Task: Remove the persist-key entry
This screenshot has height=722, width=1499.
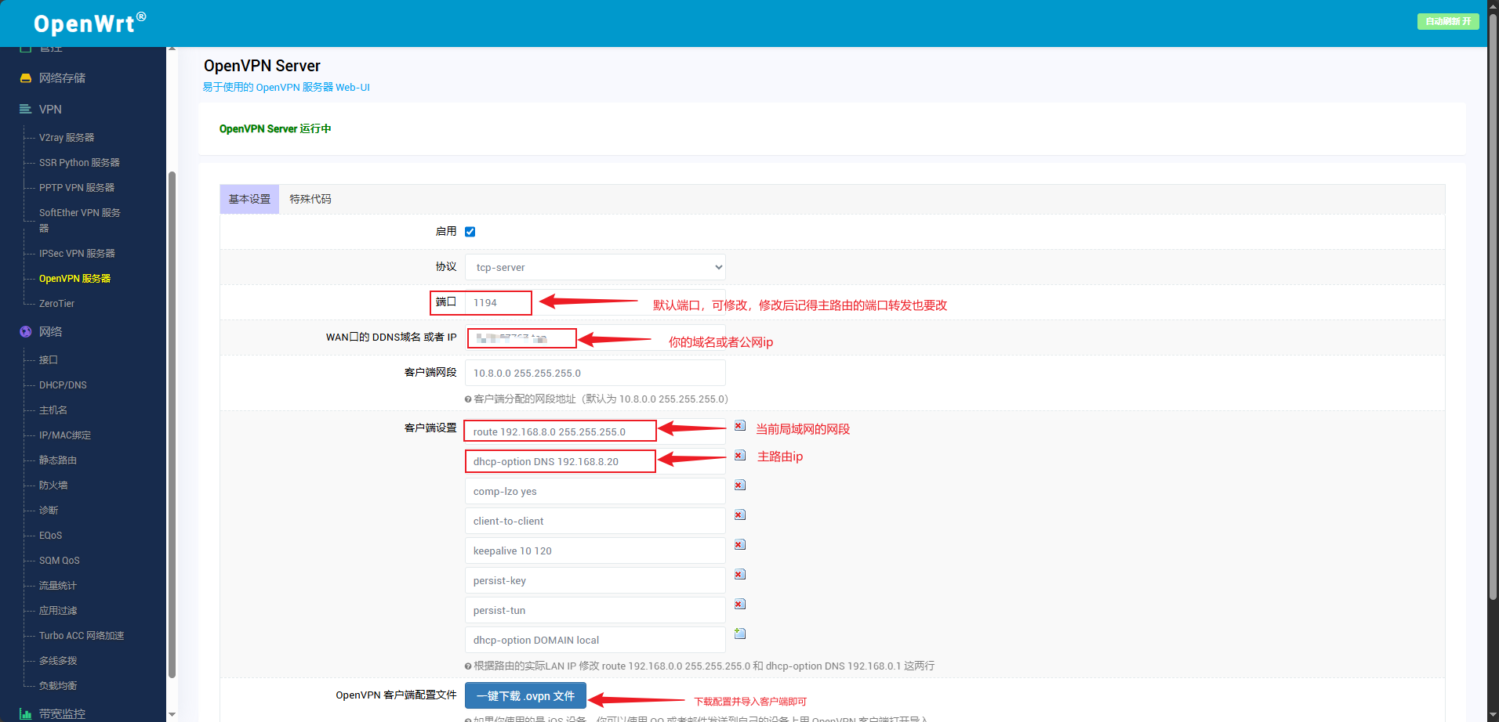Action: point(739,575)
